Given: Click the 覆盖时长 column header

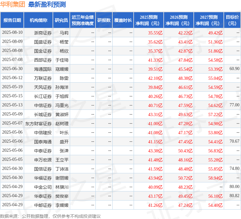Looking at the screenshot, I should pyautogui.click(x=123, y=20).
